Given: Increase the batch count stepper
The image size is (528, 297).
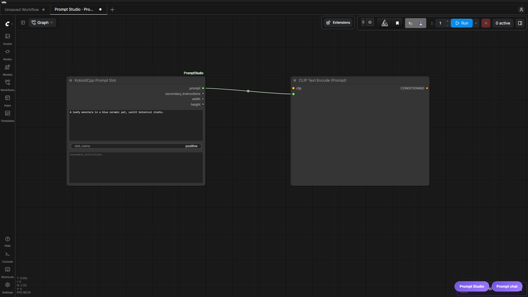Looking at the screenshot, I should click(x=447, y=21).
